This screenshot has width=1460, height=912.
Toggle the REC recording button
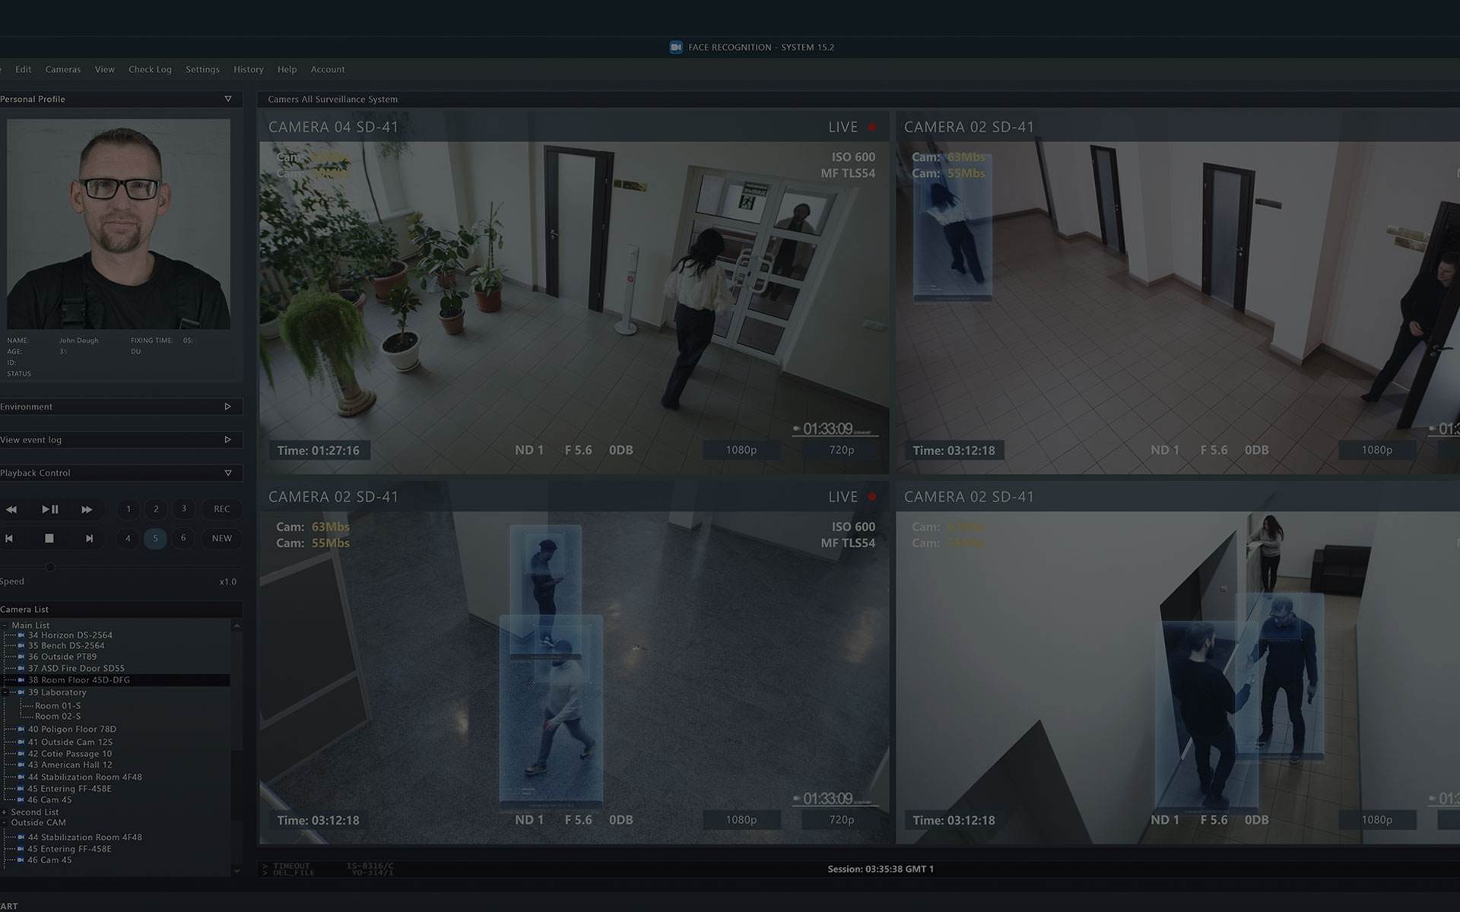[221, 509]
